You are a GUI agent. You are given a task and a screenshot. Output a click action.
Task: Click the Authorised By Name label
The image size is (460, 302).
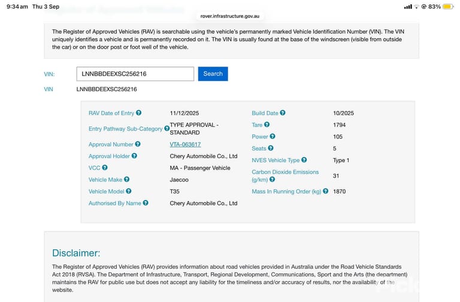click(x=115, y=203)
